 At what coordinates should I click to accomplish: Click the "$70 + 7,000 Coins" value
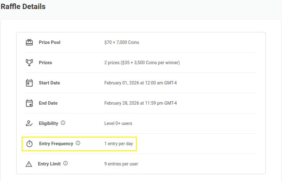click(x=122, y=42)
